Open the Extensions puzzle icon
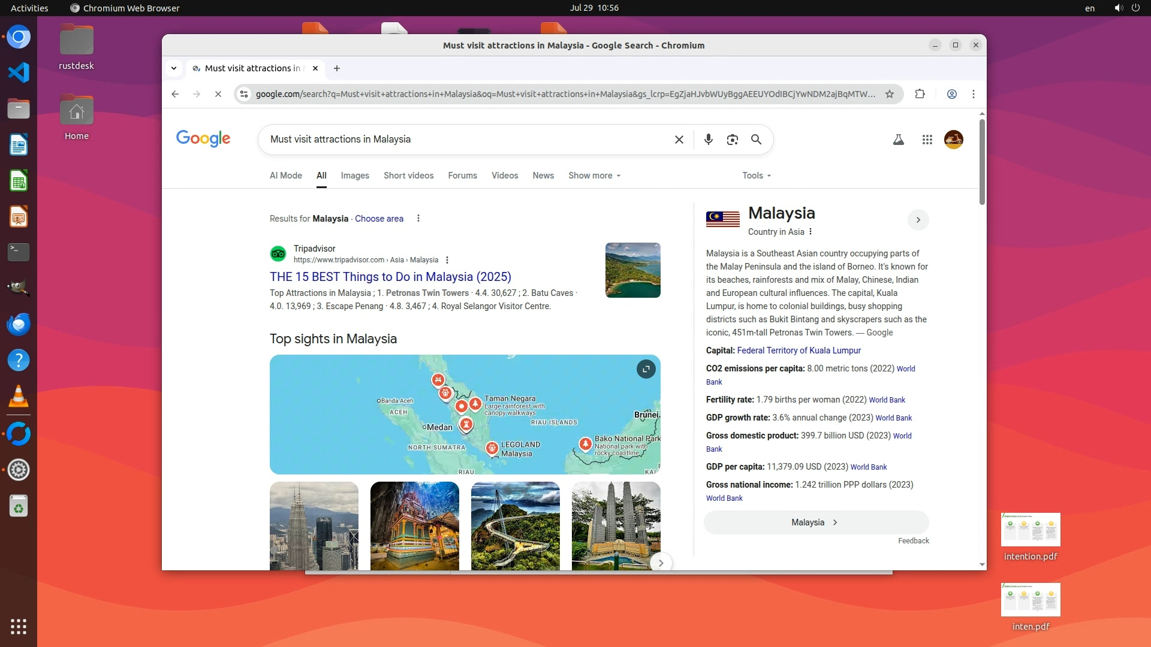This screenshot has width=1151, height=647. pyautogui.click(x=920, y=94)
